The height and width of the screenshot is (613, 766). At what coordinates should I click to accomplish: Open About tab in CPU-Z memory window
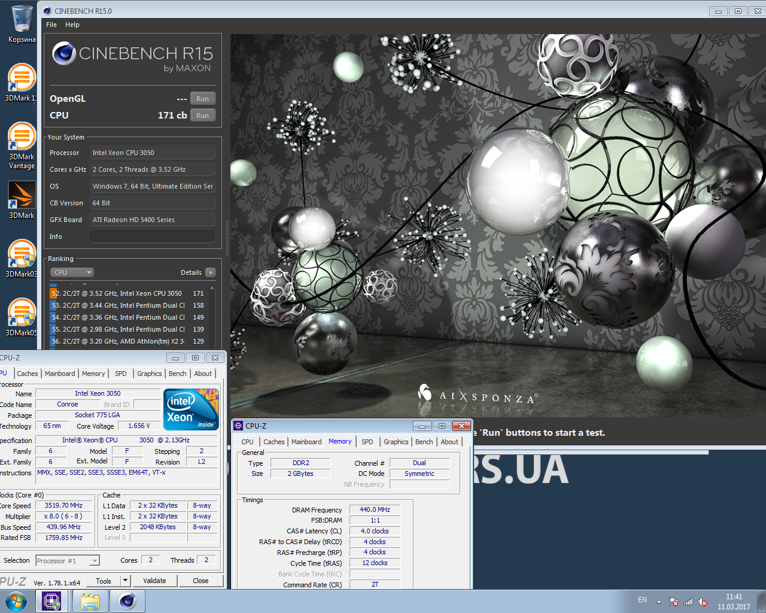(449, 442)
